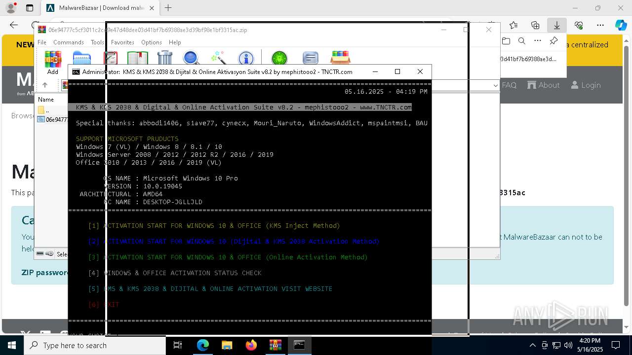Open WinRAR Commands menu
The width and height of the screenshot is (632, 355).
pyautogui.click(x=69, y=42)
